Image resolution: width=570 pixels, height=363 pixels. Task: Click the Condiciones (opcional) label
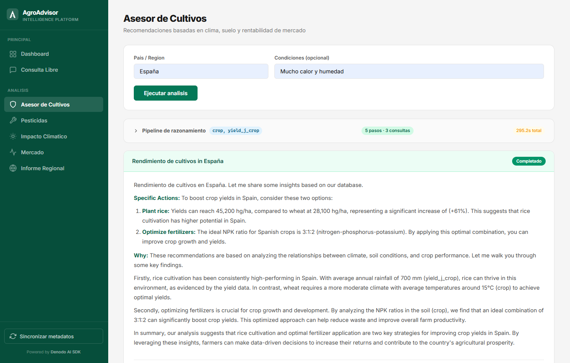point(302,58)
